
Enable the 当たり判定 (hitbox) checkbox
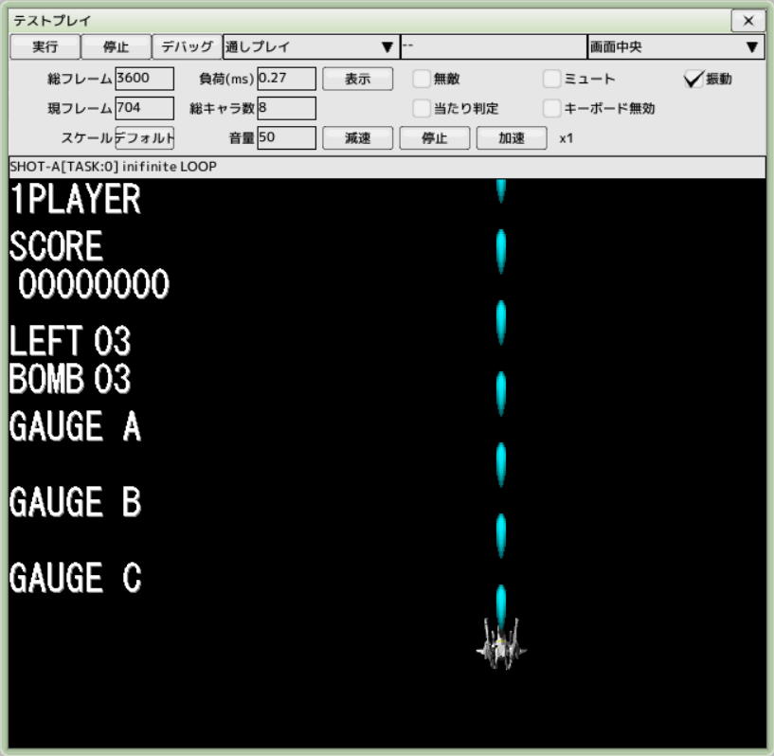click(422, 108)
